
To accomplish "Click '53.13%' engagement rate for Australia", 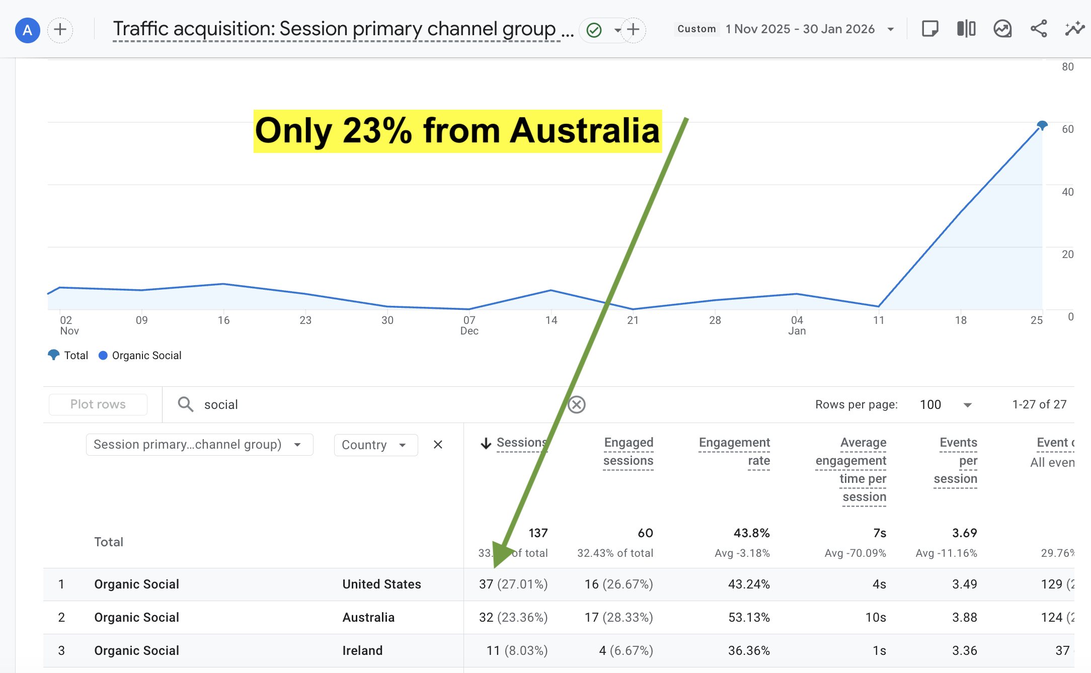I will tap(749, 617).
